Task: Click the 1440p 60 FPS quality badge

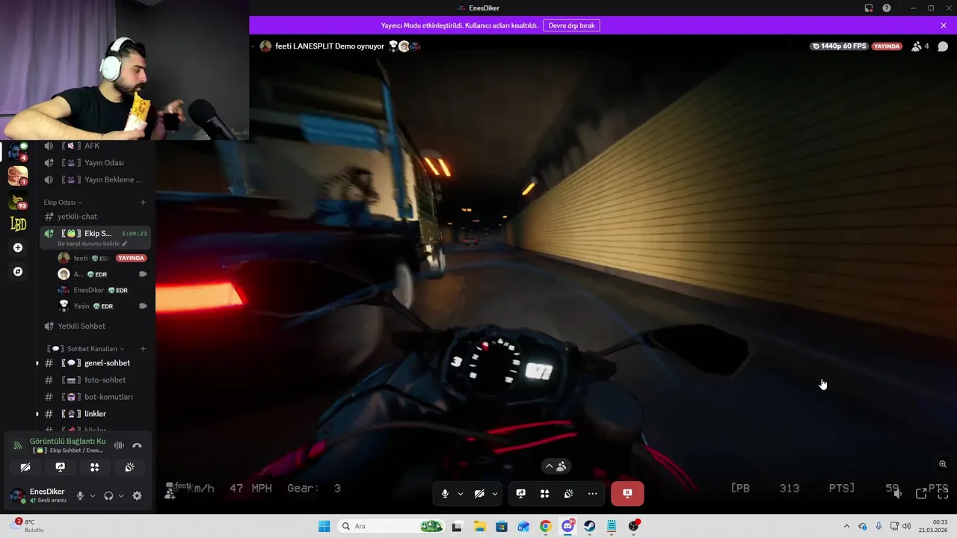Action: click(840, 46)
